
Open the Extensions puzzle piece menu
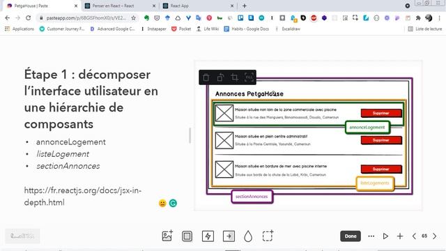tap(418, 18)
